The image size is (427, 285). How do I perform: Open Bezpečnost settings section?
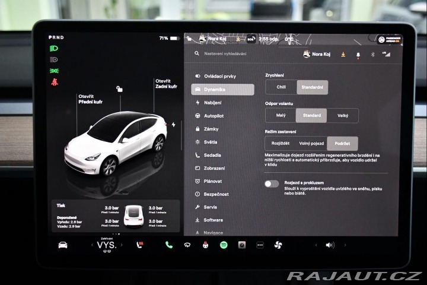point(223,194)
